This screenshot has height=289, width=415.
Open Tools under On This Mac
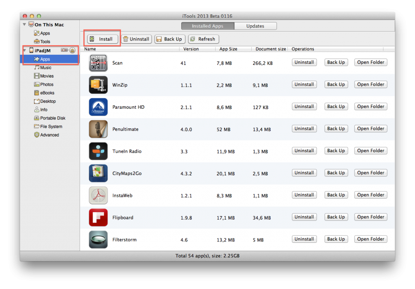point(42,42)
